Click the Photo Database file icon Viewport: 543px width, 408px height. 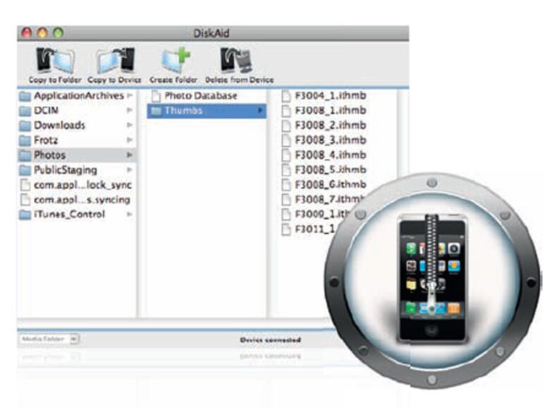(x=156, y=96)
